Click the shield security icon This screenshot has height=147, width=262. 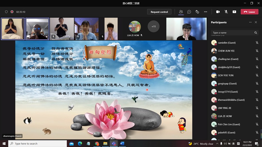coord(6,12)
